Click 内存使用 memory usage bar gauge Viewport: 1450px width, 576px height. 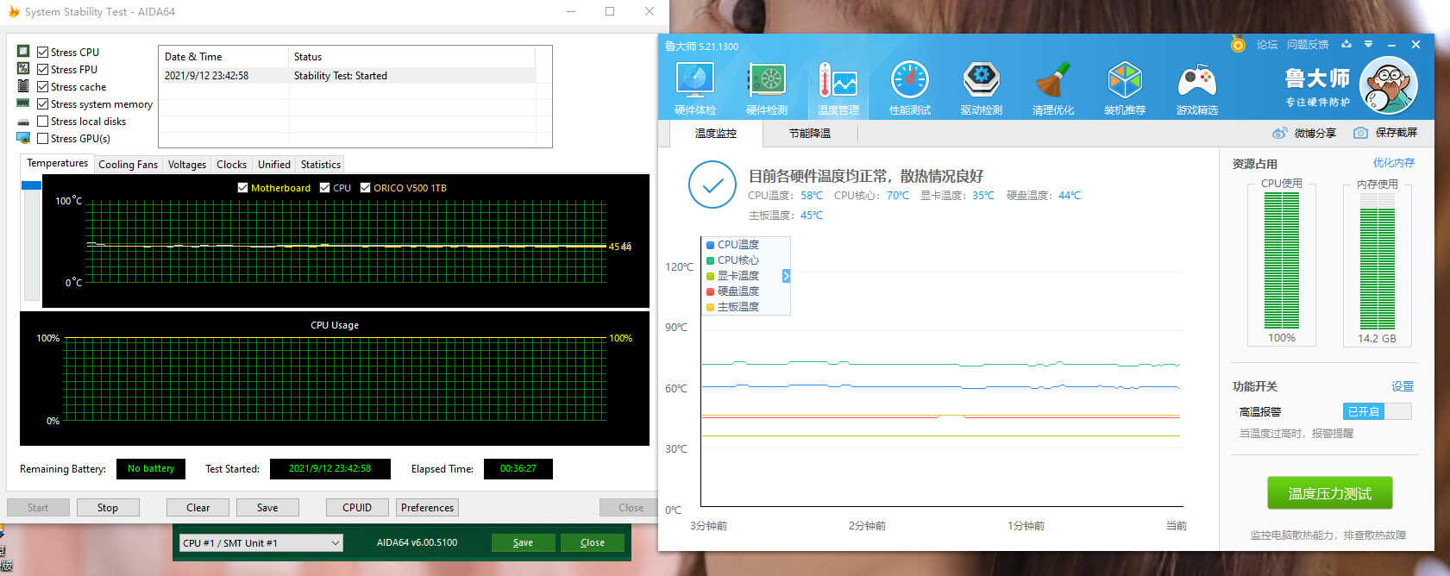[x=1377, y=261]
